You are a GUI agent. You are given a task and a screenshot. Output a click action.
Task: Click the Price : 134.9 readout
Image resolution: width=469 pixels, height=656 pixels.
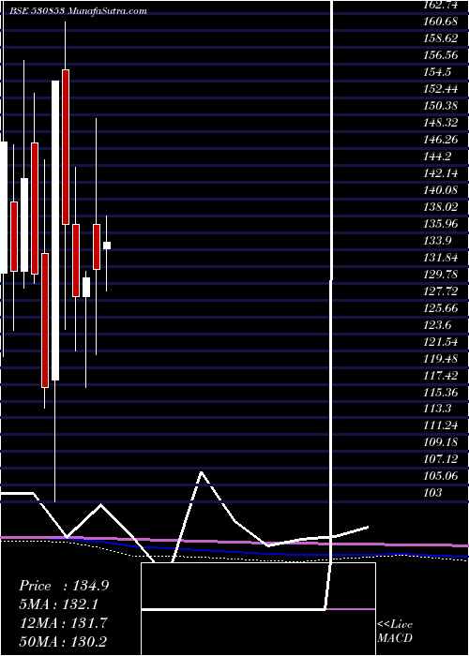coord(64,586)
